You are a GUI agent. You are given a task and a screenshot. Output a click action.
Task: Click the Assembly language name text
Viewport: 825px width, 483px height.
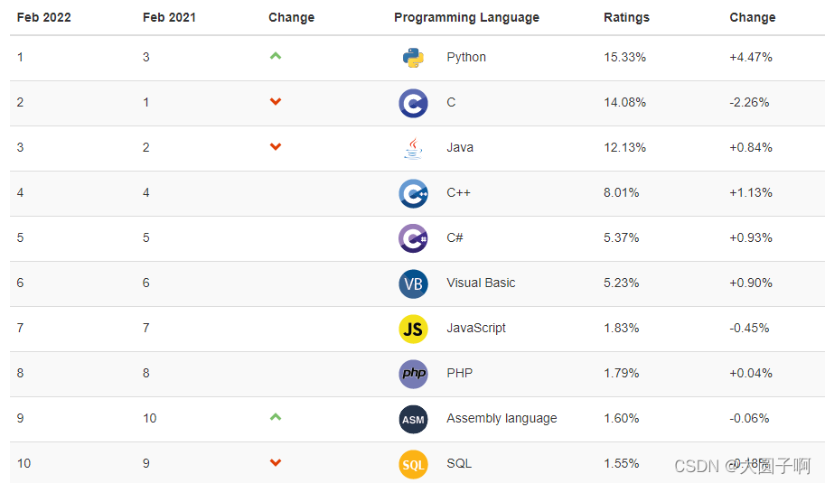pos(502,418)
